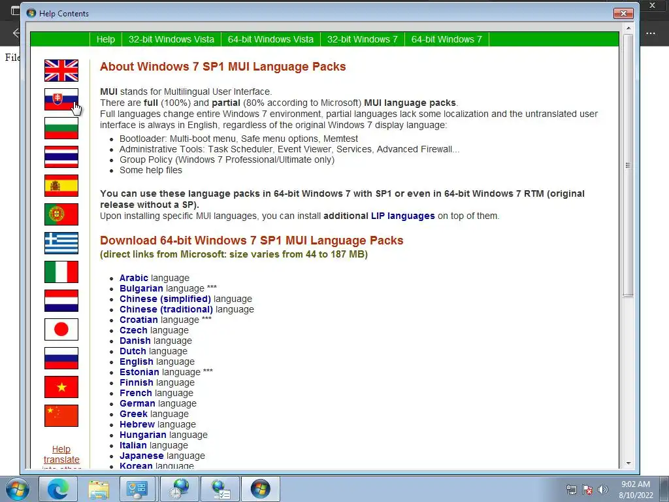Click the network status tray icon

(x=571, y=489)
